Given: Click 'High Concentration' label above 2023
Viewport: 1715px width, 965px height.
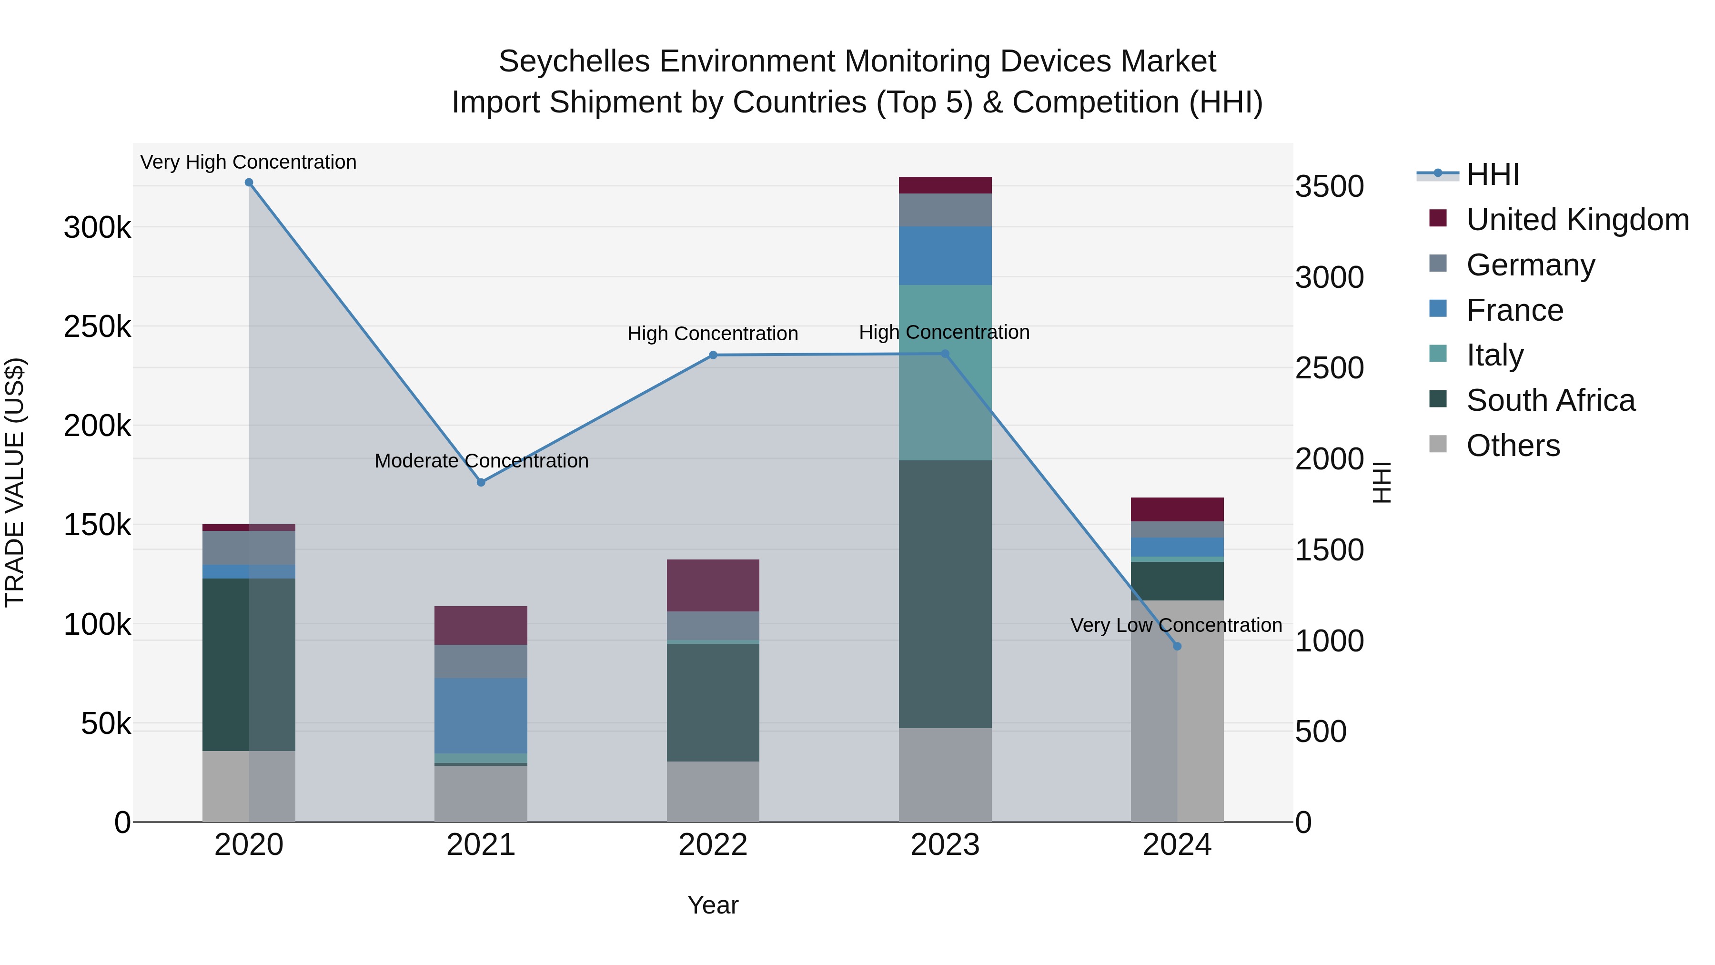Looking at the screenshot, I should coord(944,332).
